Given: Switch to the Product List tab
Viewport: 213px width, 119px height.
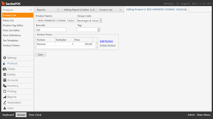Looking at the screenshot, I should click(106, 10).
